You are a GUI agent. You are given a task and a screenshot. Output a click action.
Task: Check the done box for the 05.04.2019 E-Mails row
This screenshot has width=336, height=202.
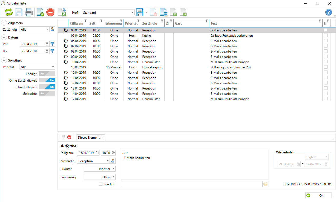pyautogui.click(x=326, y=30)
